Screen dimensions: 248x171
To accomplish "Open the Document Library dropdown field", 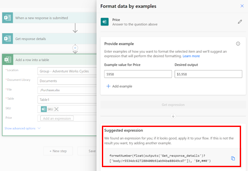I will (67, 81).
